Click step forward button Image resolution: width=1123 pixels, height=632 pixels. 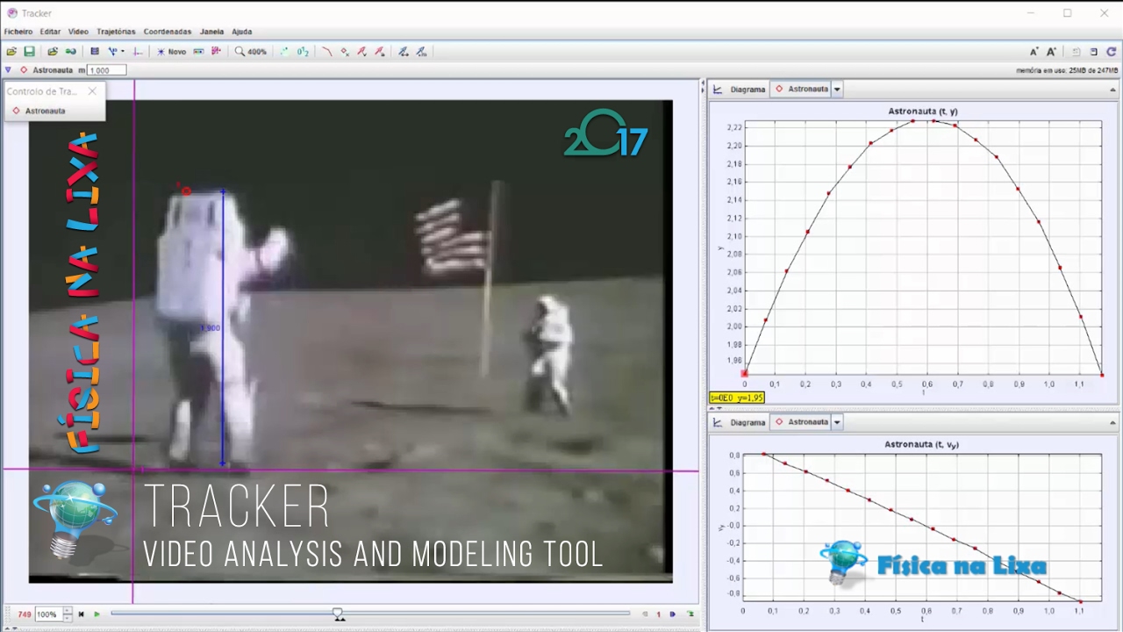click(x=672, y=614)
